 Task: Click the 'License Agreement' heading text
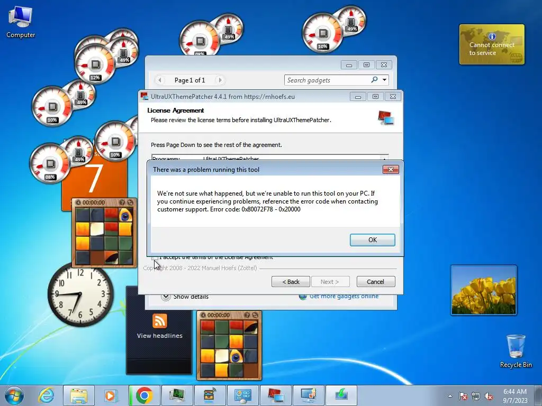[176, 110]
